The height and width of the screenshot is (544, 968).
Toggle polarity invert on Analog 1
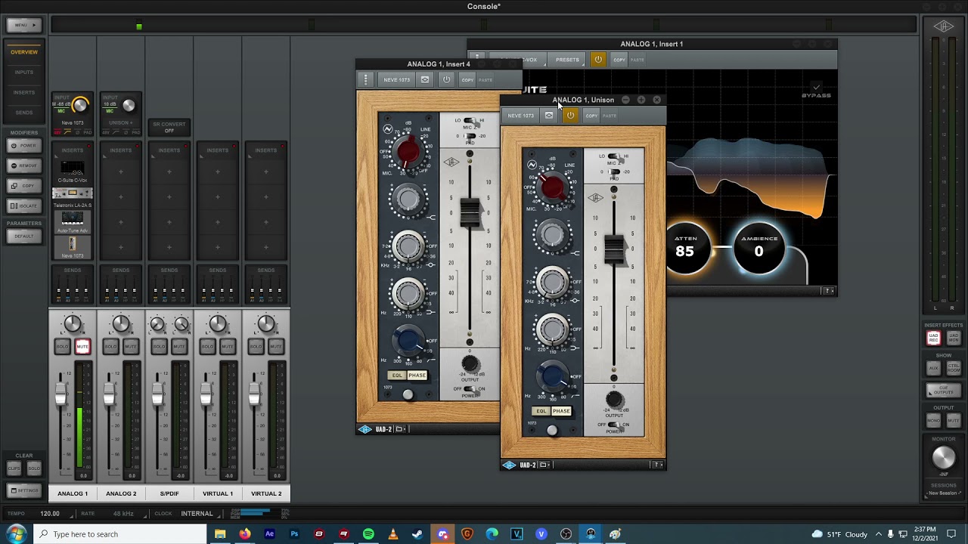pyautogui.click(x=77, y=132)
